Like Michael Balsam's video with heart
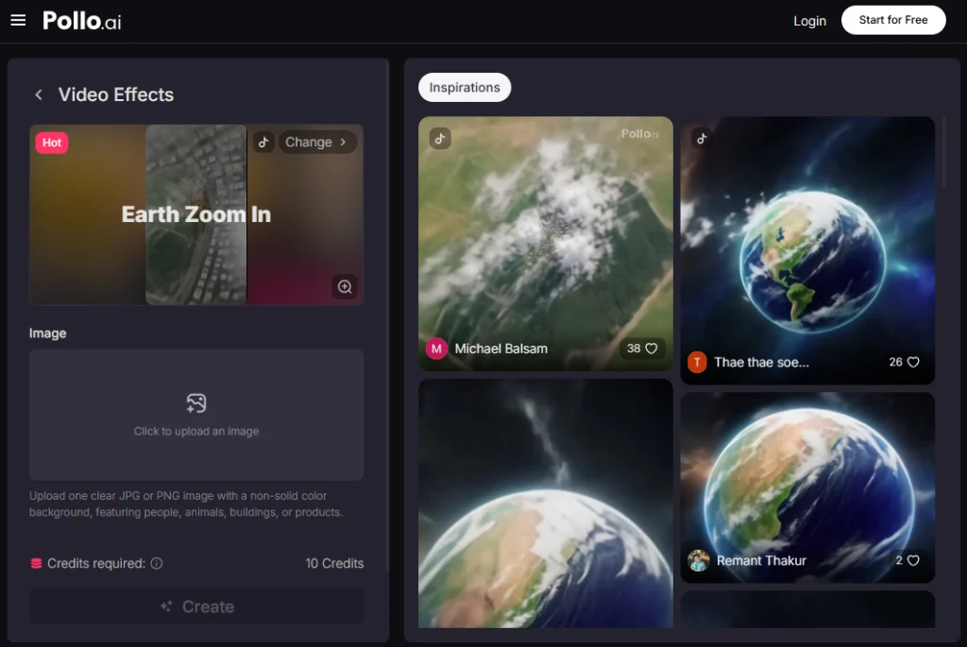Image resolution: width=967 pixels, height=647 pixels. [x=651, y=349]
